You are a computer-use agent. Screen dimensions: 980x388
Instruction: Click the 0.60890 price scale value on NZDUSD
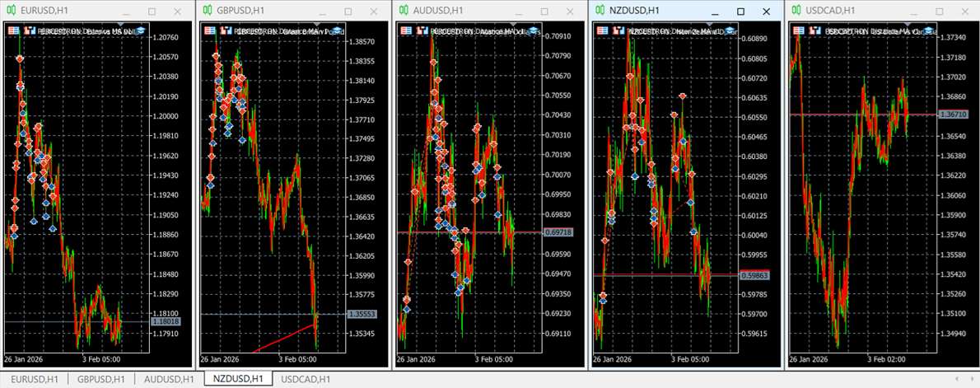point(755,38)
